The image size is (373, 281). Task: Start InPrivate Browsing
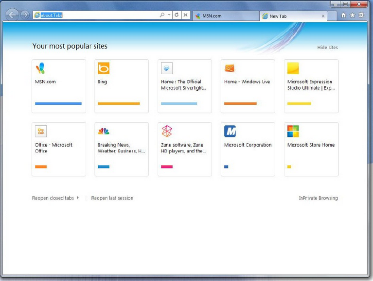[318, 198]
